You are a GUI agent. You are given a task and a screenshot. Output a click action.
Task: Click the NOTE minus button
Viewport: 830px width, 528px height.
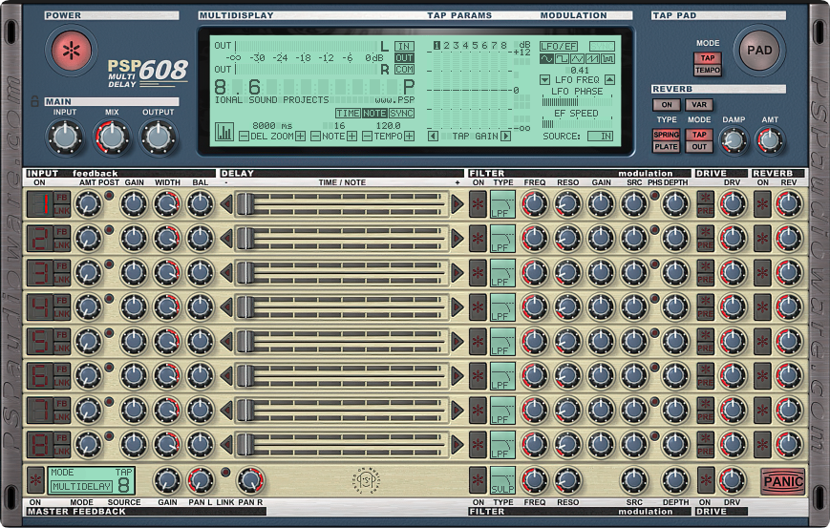click(315, 137)
